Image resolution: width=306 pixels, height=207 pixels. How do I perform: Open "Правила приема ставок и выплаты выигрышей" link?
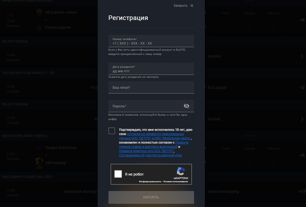pyautogui.click(x=154, y=145)
